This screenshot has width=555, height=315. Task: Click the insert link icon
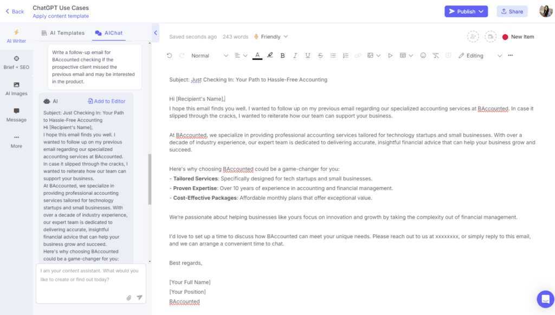click(358, 56)
